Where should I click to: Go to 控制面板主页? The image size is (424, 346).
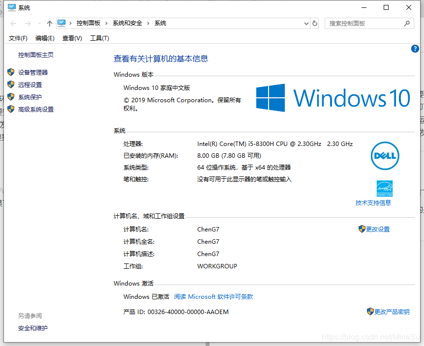36,55
